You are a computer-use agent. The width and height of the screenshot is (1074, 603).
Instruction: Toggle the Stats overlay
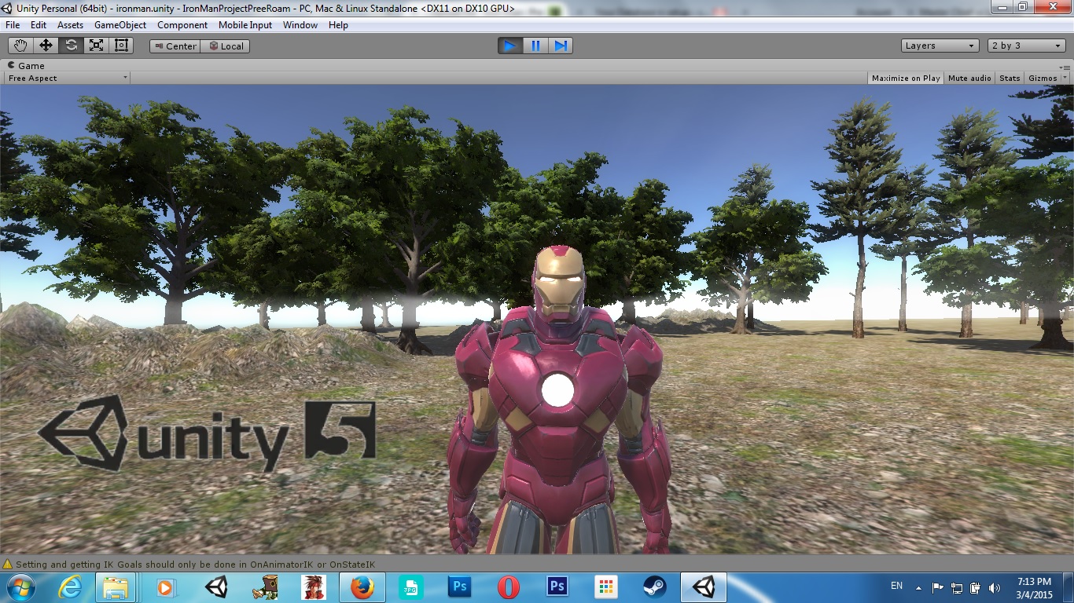point(1010,78)
